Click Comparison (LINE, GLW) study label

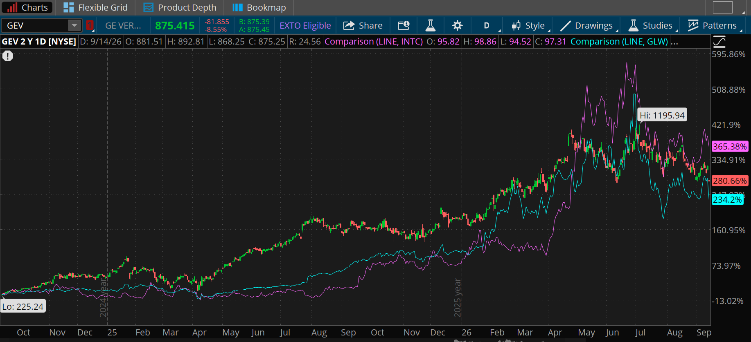coord(619,41)
